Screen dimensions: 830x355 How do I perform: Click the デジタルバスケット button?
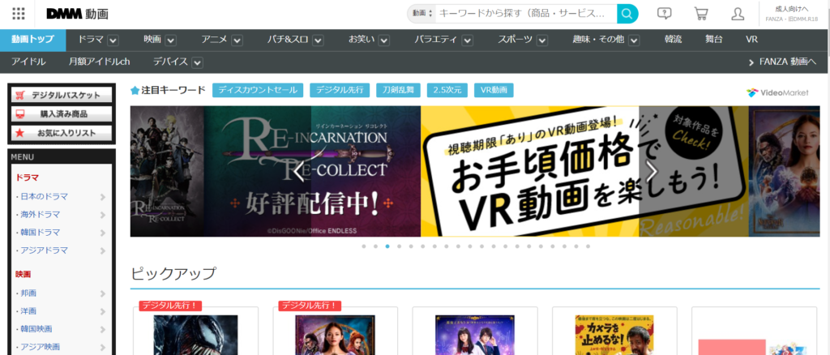62,95
